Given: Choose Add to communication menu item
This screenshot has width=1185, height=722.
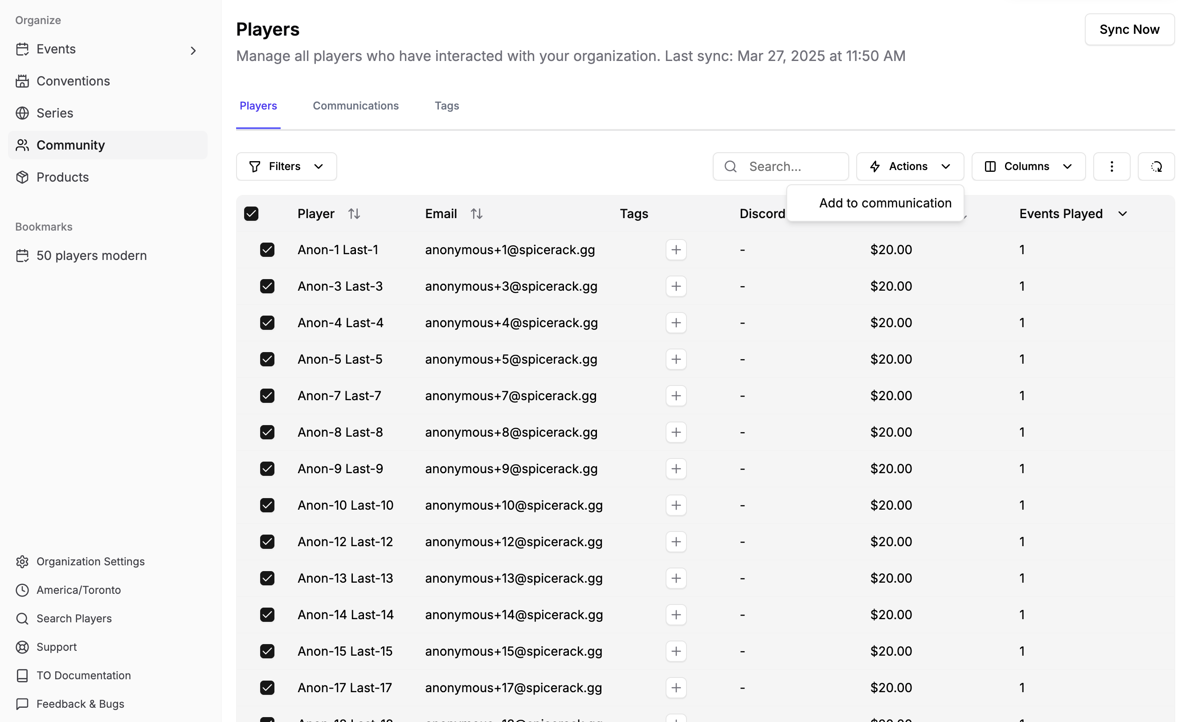Looking at the screenshot, I should [884, 203].
